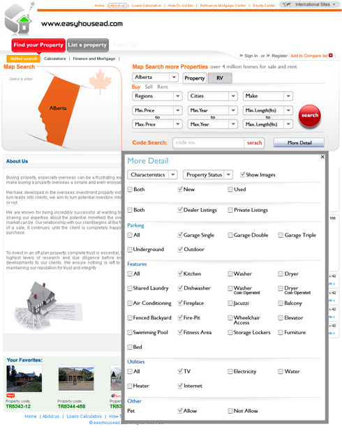This screenshot has width=342, height=436.
Task: Open the Characteristics dropdown
Action: click(x=152, y=174)
